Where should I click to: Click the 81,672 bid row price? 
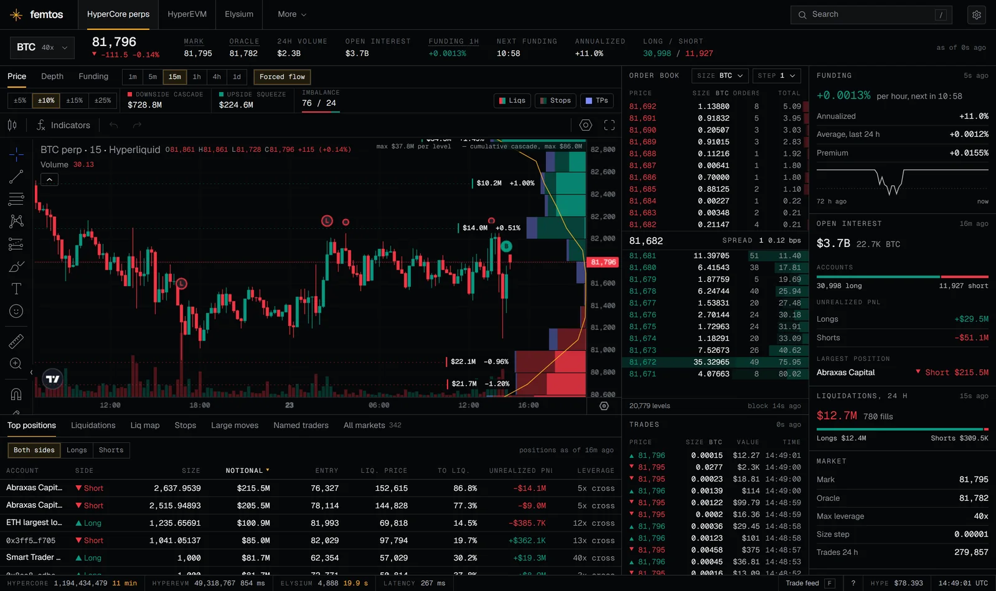pyautogui.click(x=642, y=362)
